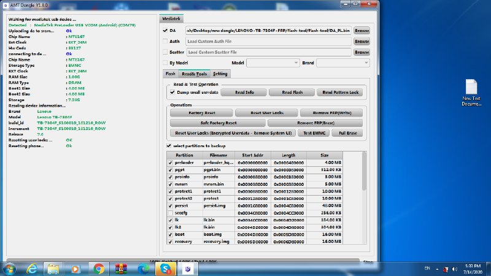Open Internet Explorer from the taskbar

pos(32,269)
